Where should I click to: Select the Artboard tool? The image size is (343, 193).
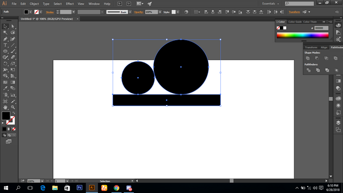(5, 101)
